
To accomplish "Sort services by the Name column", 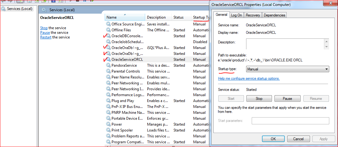I will click(x=125, y=17).
